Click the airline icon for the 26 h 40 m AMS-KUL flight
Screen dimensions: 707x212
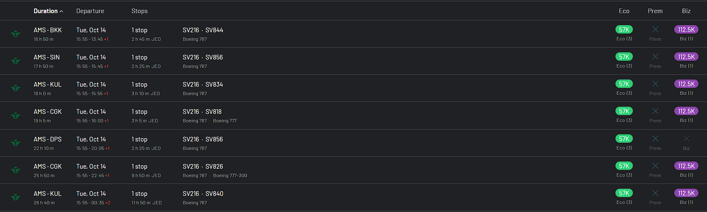pyautogui.click(x=16, y=198)
